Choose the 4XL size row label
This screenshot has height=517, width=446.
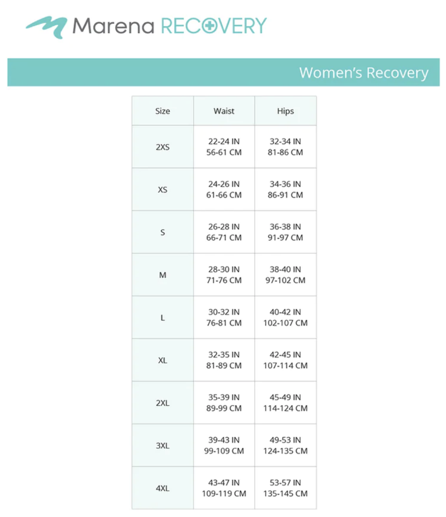(162, 488)
